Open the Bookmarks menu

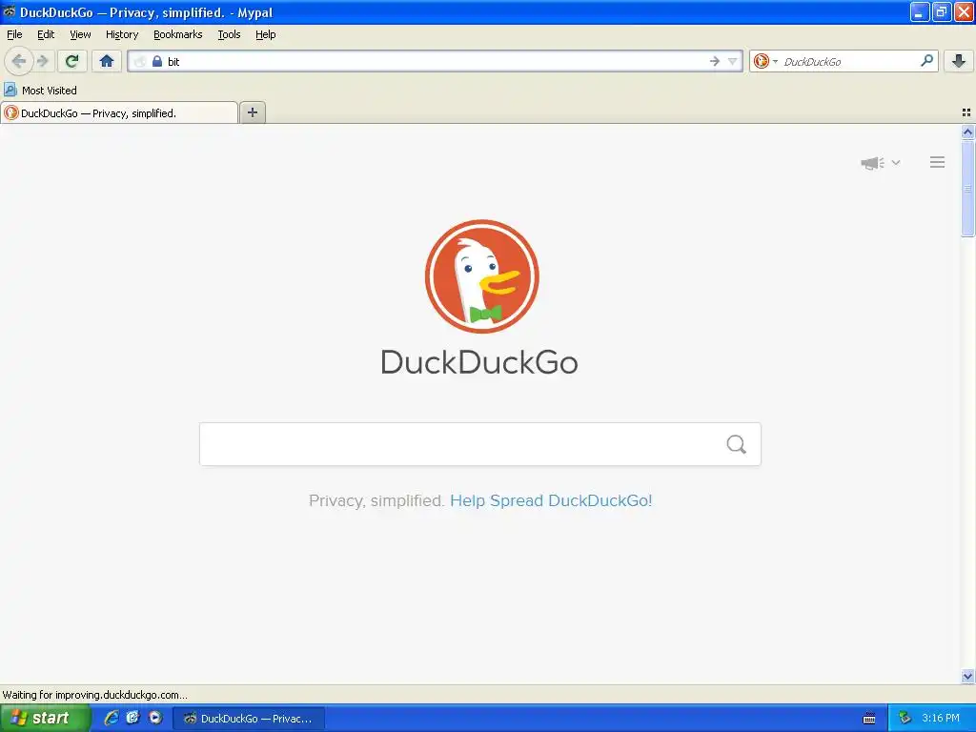[x=178, y=34]
